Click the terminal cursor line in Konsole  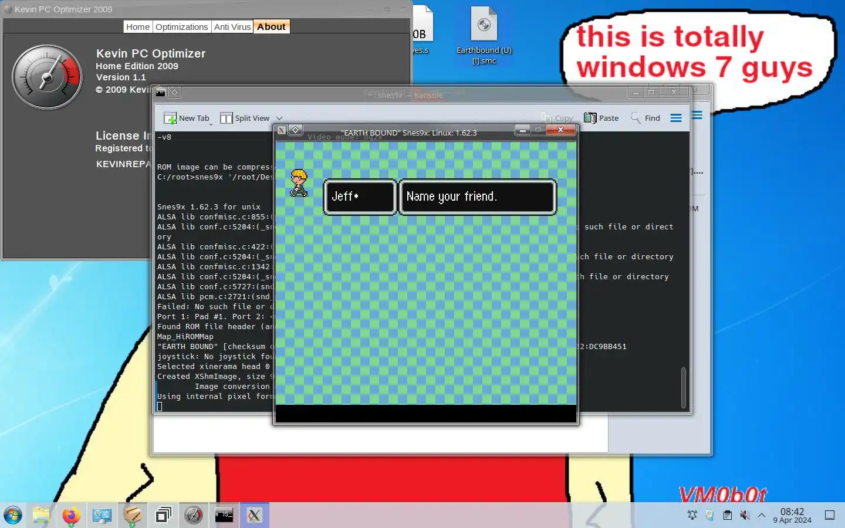(160, 407)
